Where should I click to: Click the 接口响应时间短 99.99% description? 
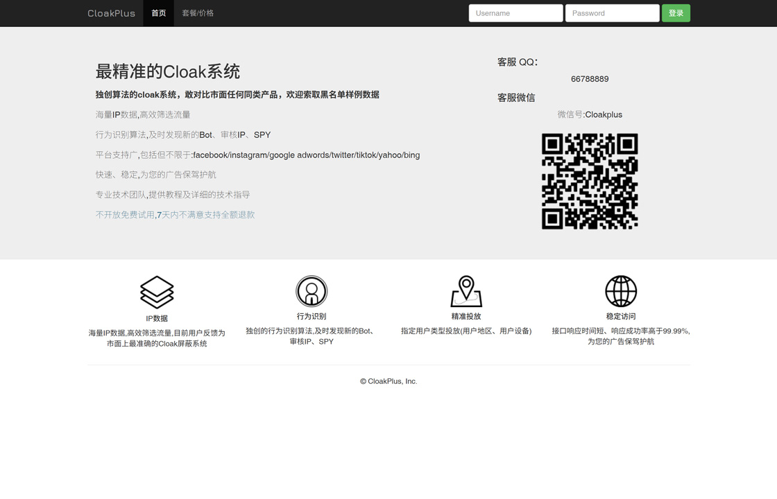(621, 336)
